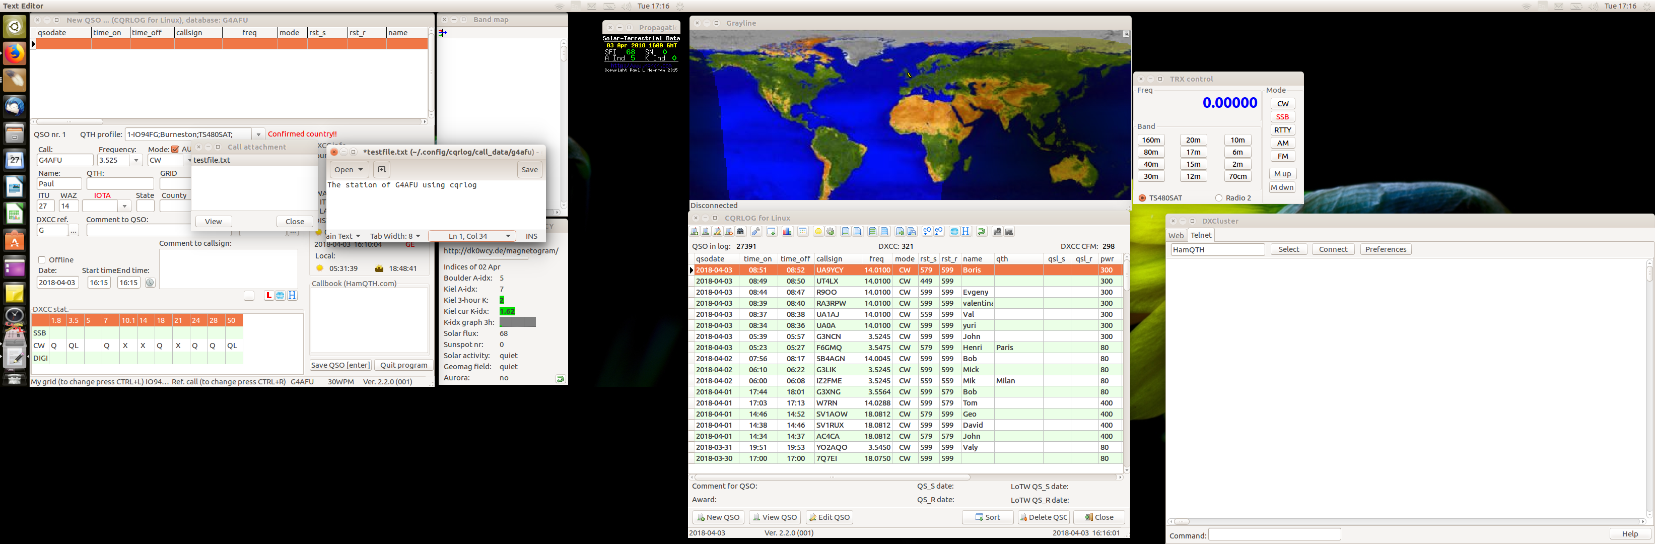This screenshot has width=1655, height=544.
Task: Click the new-tab icon in text editor header
Action: tap(382, 170)
